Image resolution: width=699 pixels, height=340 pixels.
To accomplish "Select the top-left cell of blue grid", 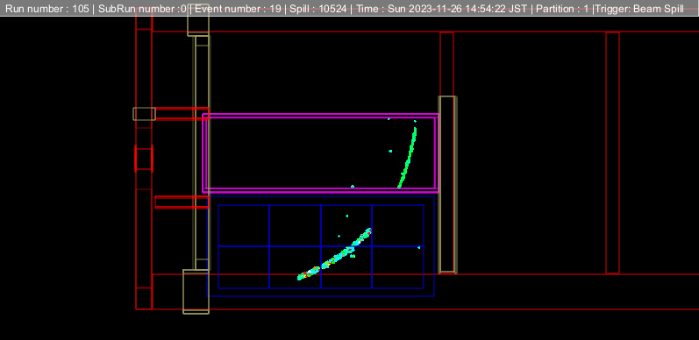I will tap(244, 225).
